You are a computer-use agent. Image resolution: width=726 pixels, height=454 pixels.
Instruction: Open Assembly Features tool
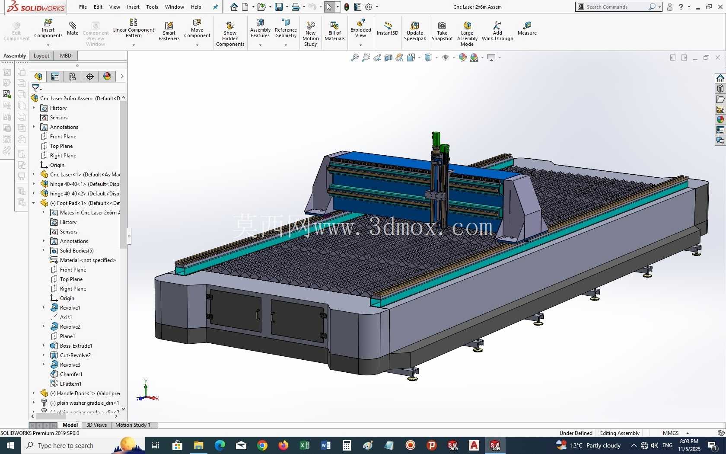pos(260,29)
